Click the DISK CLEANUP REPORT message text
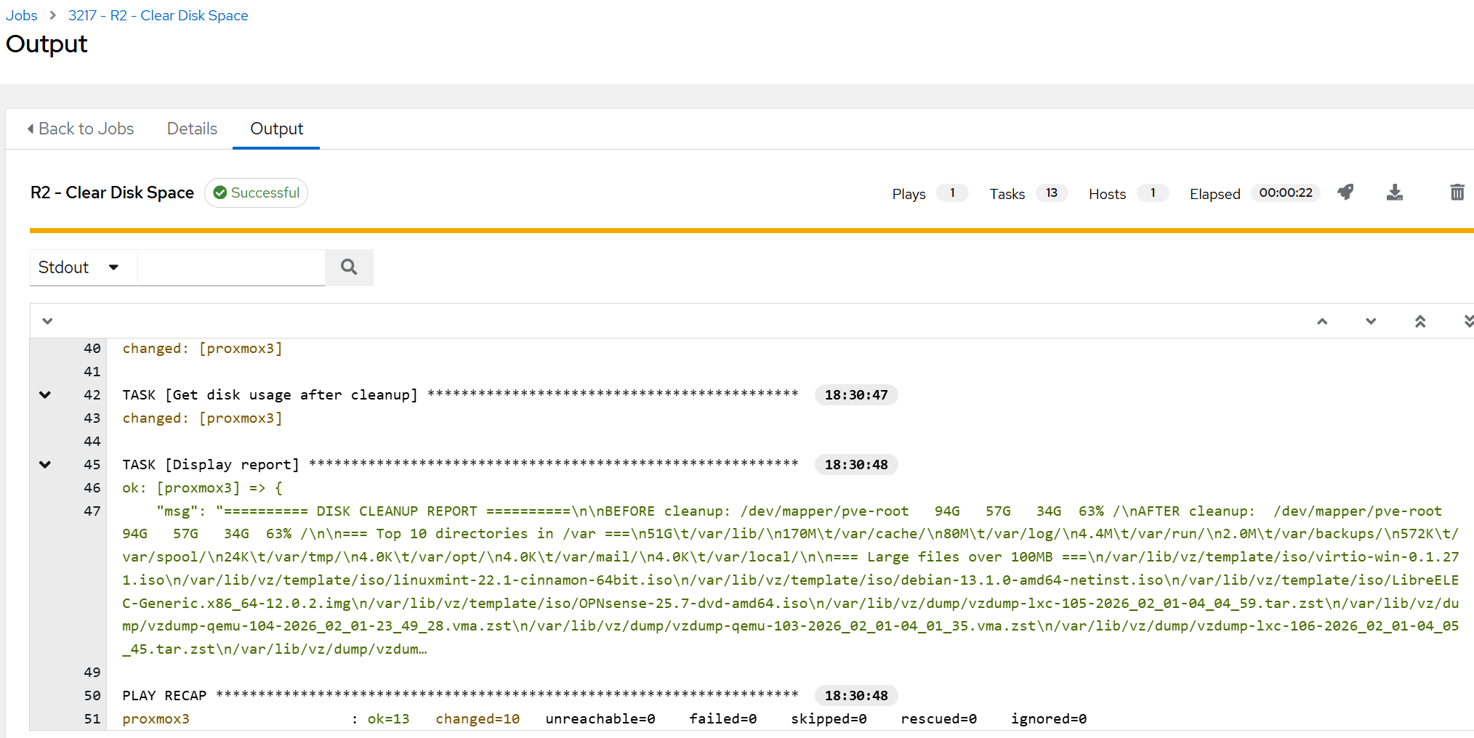This screenshot has height=738, width=1474. (x=790, y=580)
